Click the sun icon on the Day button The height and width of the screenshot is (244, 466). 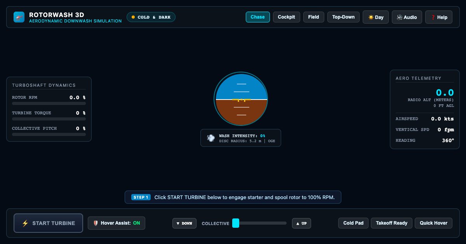click(x=371, y=17)
